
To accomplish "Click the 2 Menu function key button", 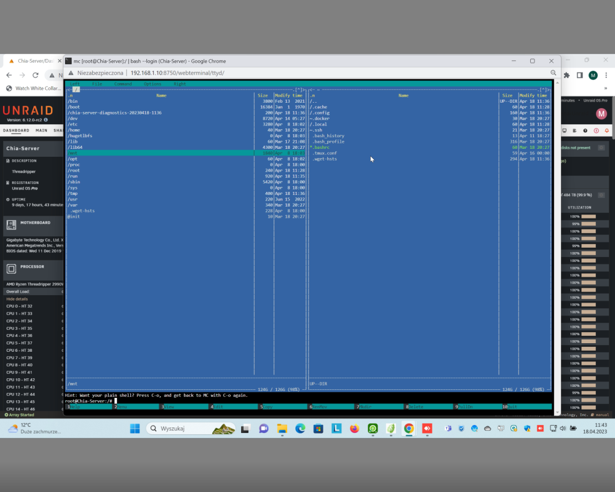I will click(138, 407).
